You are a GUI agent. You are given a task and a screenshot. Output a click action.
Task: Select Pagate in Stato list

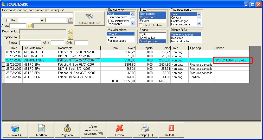152,20
